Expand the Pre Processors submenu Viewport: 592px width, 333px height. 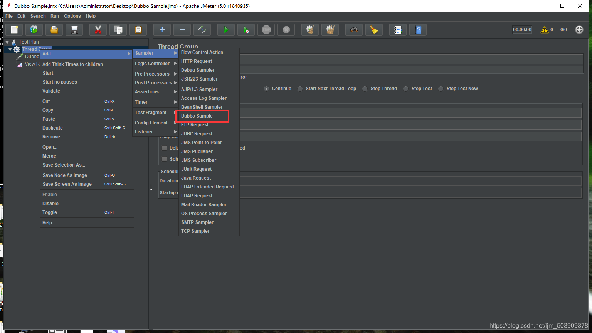click(x=155, y=74)
